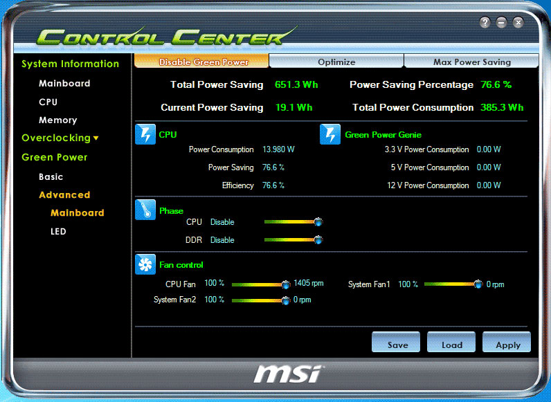The width and height of the screenshot is (551, 402).
Task: Click the Fan control fan icon
Action: (x=145, y=264)
